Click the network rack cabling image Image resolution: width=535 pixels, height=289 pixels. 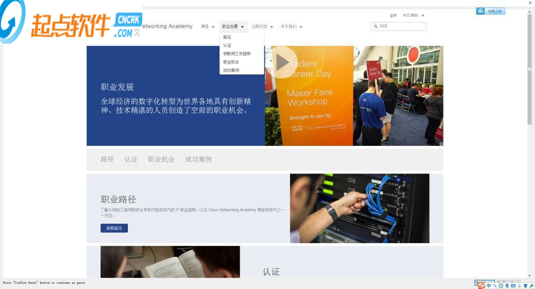[x=360, y=208]
